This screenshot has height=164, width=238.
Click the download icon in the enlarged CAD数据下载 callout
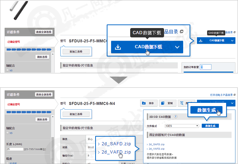click(x=118, y=47)
